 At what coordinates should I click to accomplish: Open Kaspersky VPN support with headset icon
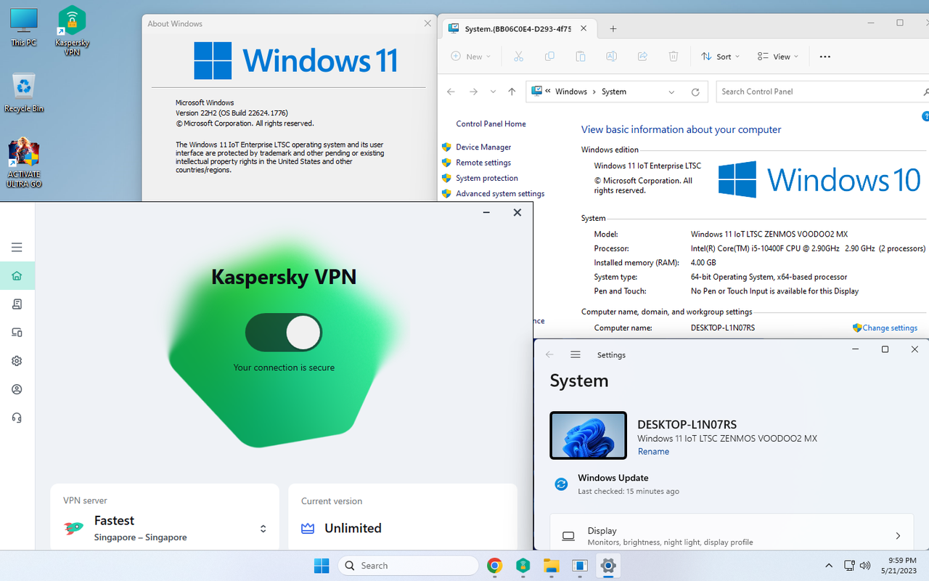click(x=17, y=418)
